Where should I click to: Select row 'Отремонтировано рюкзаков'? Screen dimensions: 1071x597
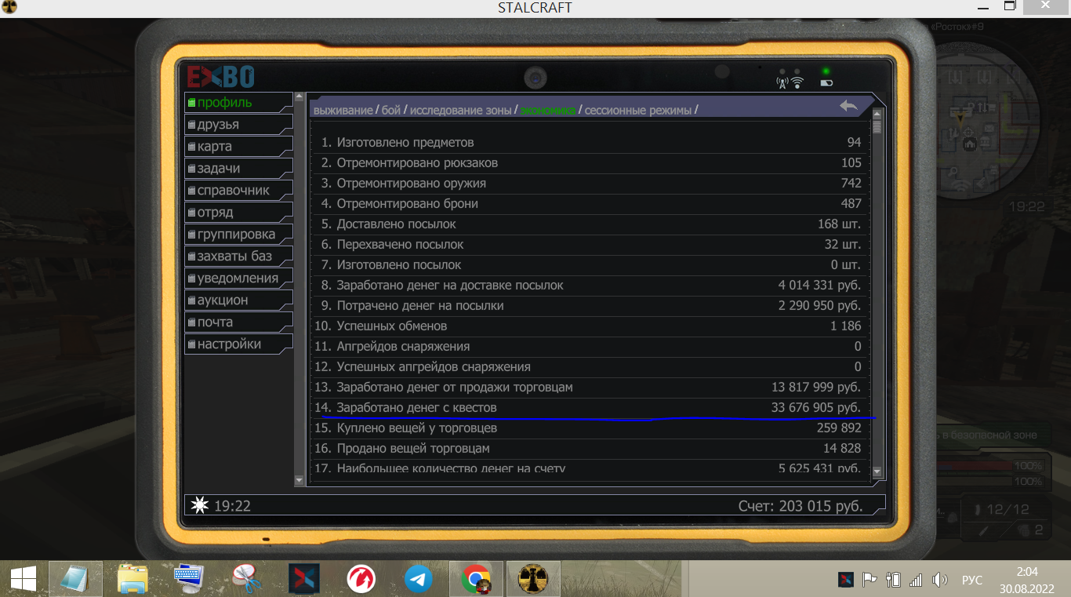click(588, 162)
